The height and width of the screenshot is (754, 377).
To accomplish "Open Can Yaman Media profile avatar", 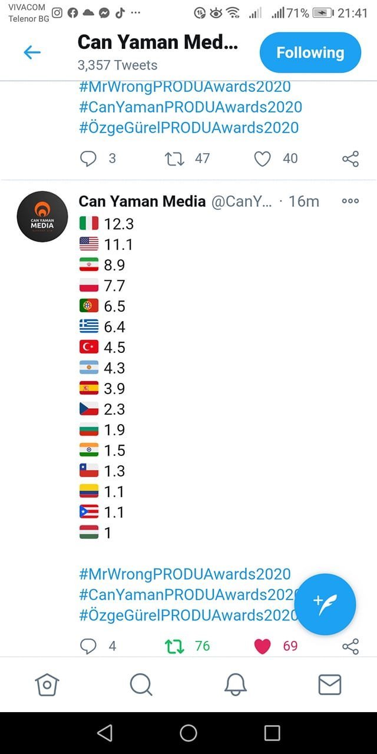I will (42, 216).
